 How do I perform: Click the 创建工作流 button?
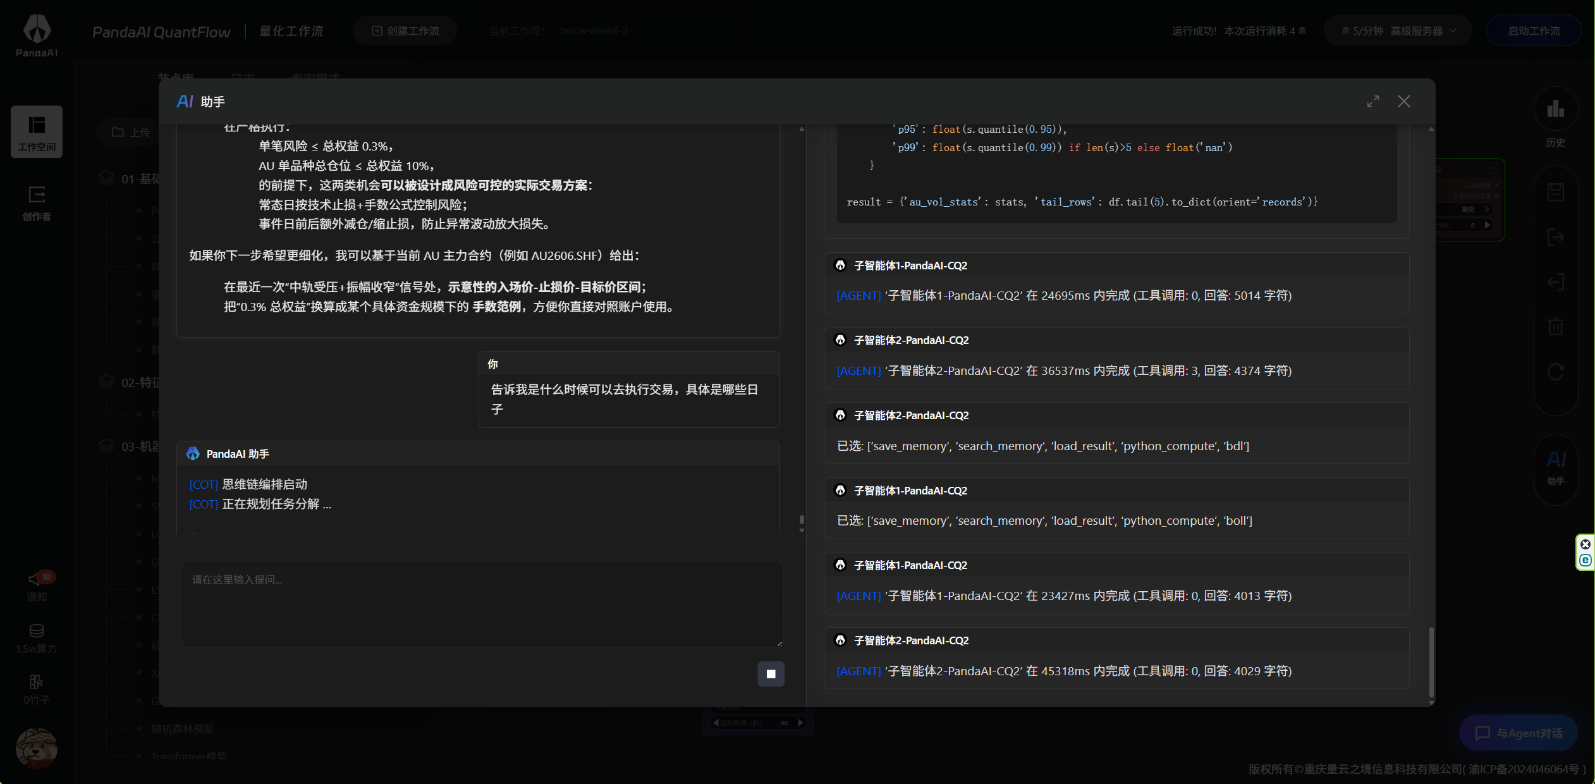(x=405, y=30)
